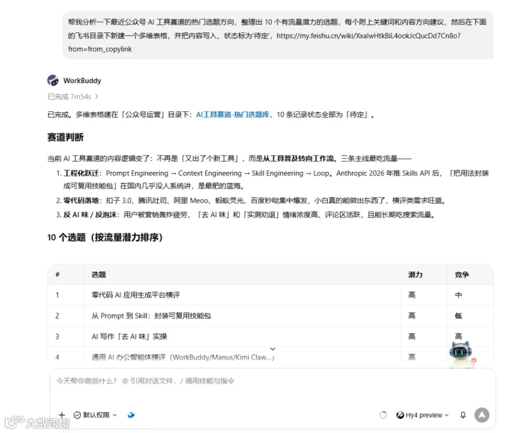Click the robot mascot floating icon
The width and height of the screenshot is (532, 433).
tap(461, 354)
